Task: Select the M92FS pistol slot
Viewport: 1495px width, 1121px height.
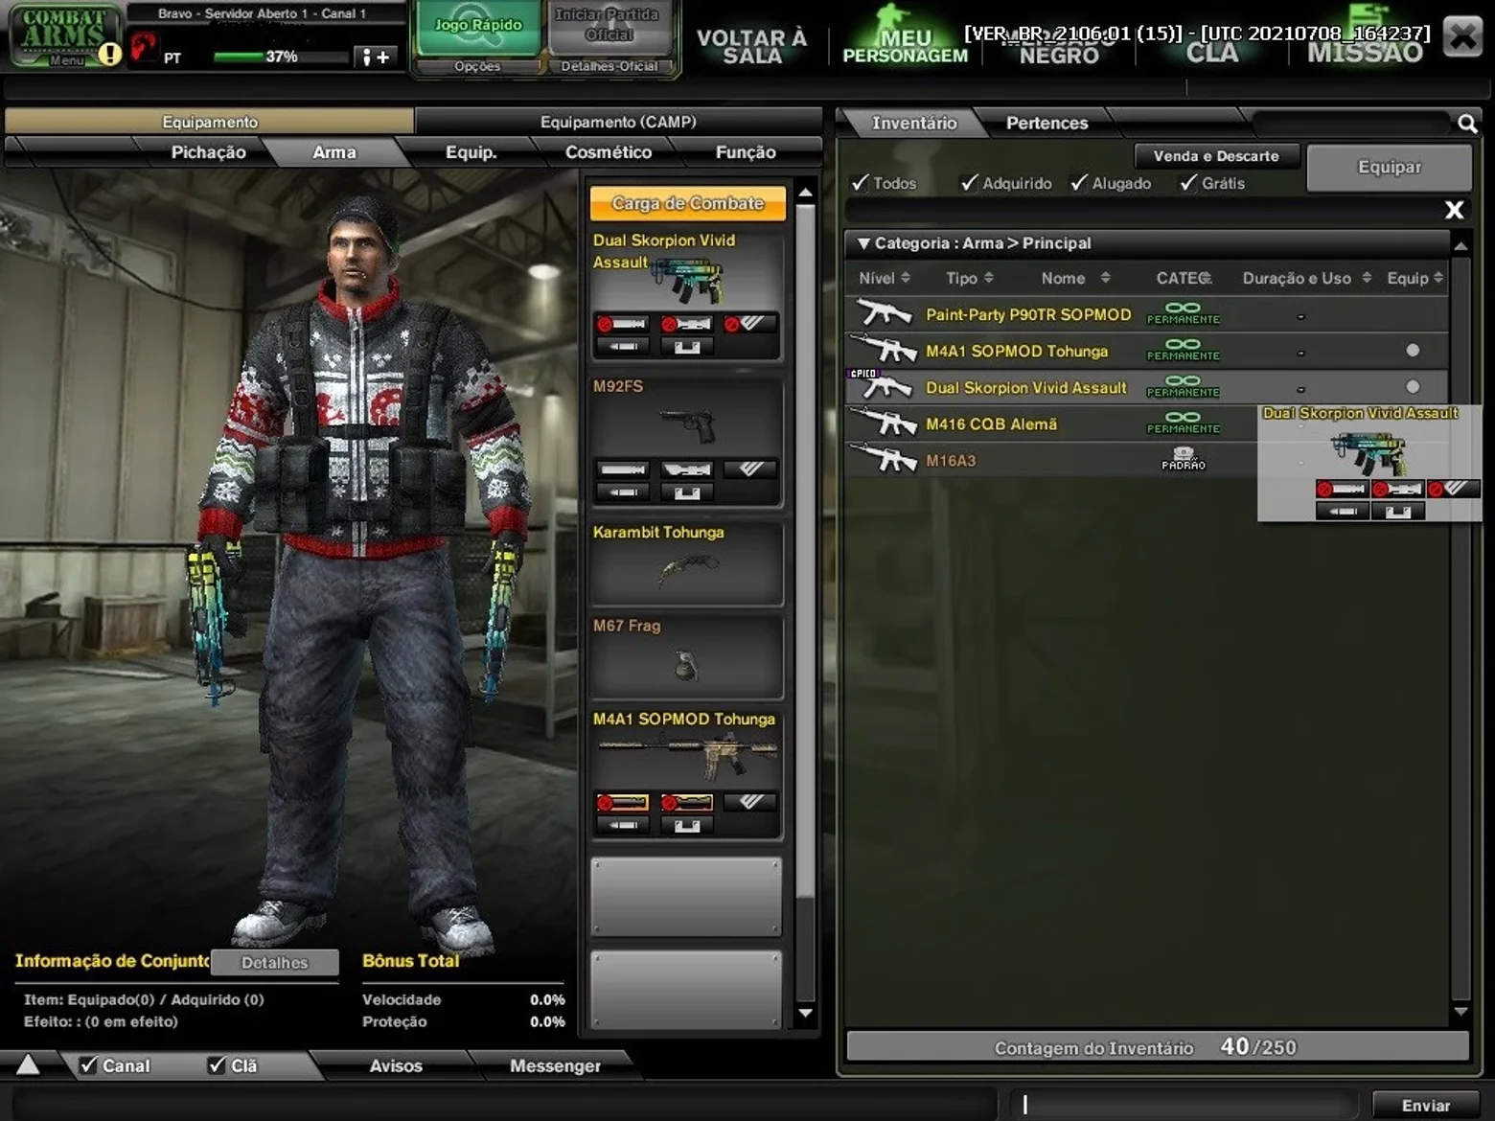Action: 686,441
